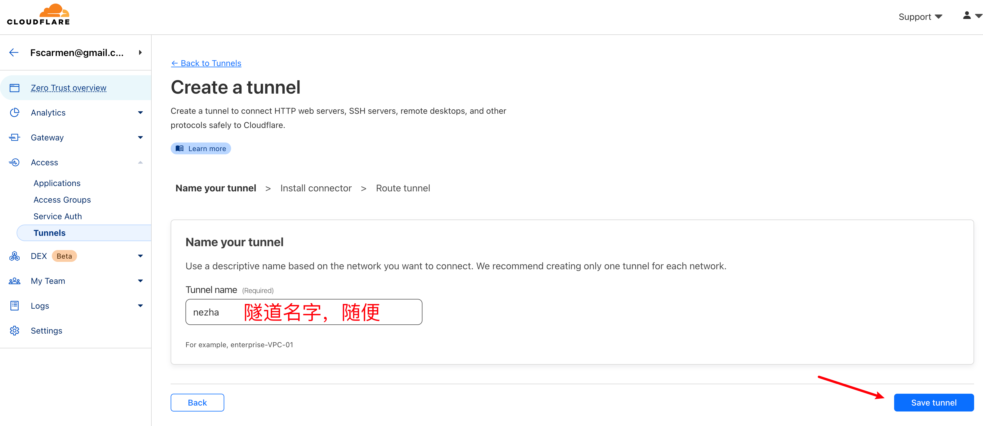Click the My Team people icon
Viewport: 983px width, 426px height.
[15, 281]
